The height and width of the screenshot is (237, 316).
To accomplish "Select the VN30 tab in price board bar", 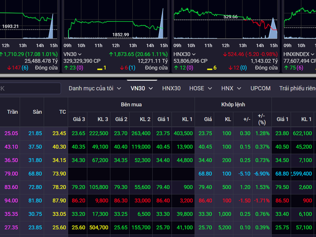I will point(140,88).
